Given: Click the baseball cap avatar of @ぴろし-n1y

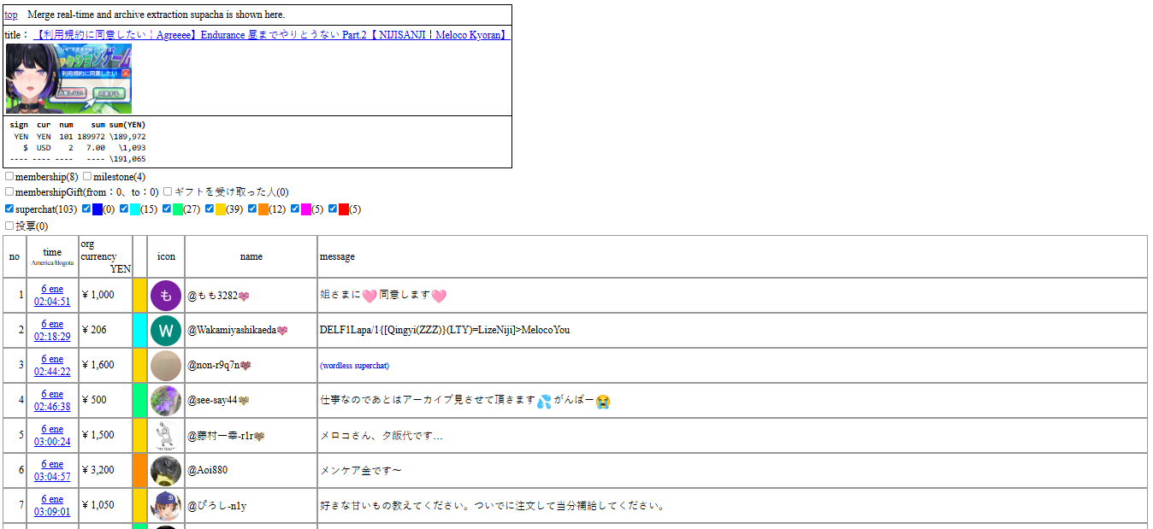Looking at the screenshot, I should 166,505.
